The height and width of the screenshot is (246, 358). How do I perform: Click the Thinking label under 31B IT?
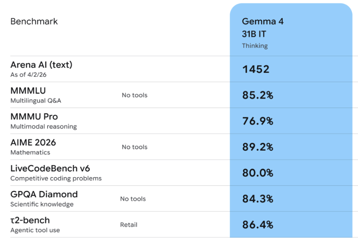(x=255, y=46)
